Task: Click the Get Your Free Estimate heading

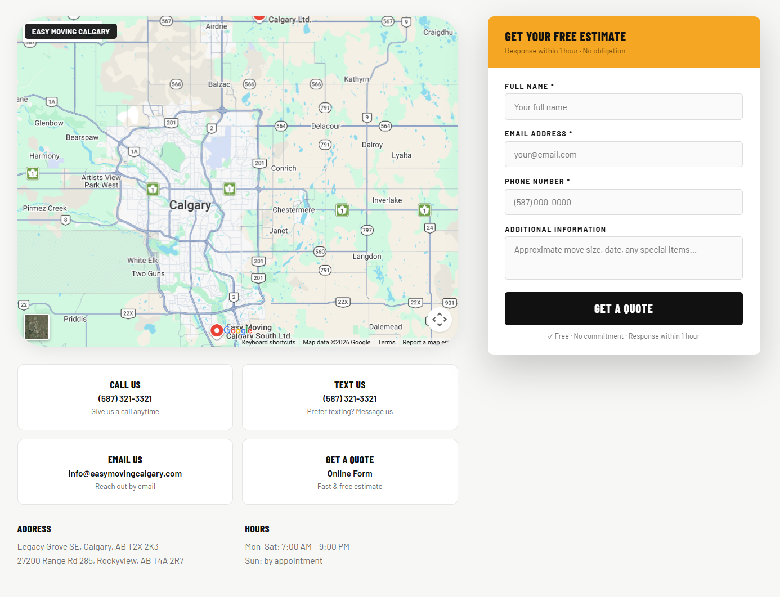Action: (565, 37)
